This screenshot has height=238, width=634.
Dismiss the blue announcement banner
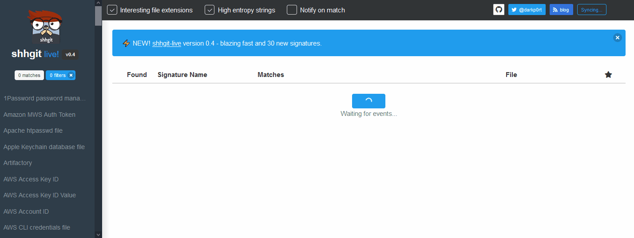point(617,38)
